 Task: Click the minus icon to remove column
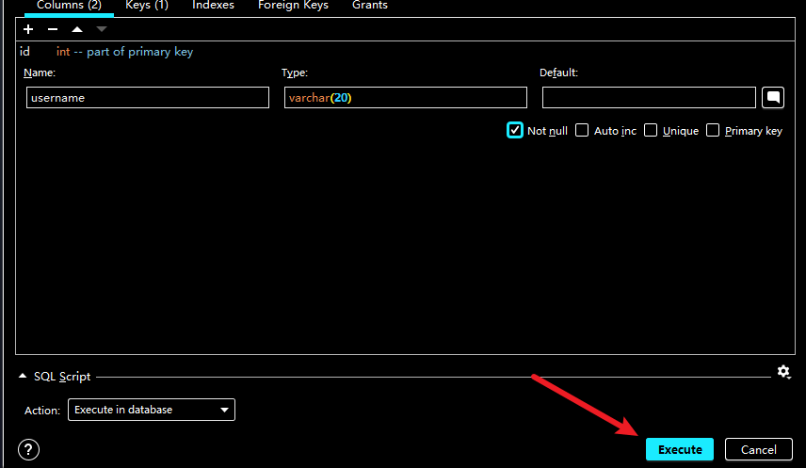(53, 30)
